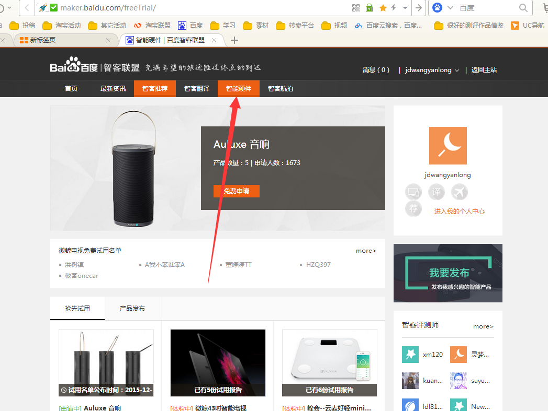Click the name 洪树镇 in list

pos(74,265)
